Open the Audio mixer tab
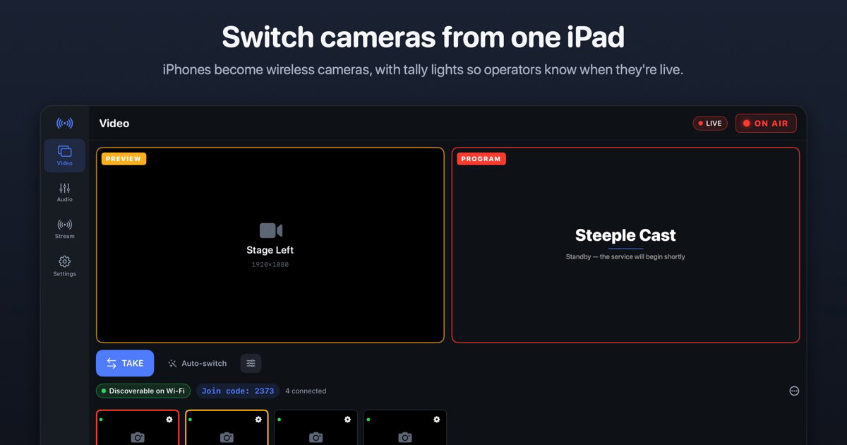This screenshot has width=847, height=445. click(x=65, y=192)
